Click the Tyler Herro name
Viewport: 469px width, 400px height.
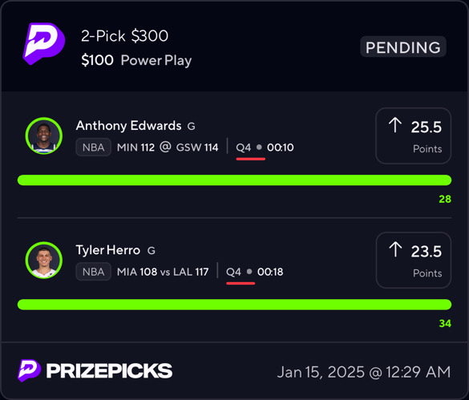click(x=108, y=250)
